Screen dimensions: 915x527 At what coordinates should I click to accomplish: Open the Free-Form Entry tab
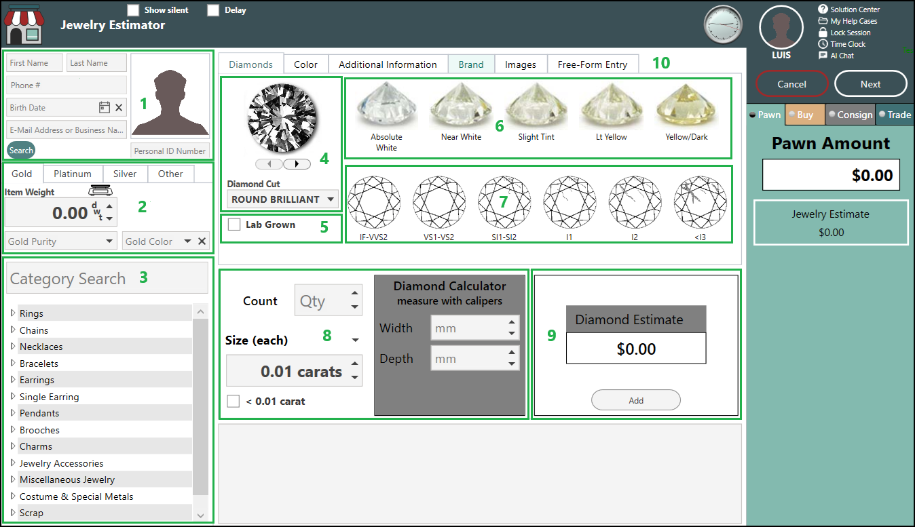(x=593, y=64)
